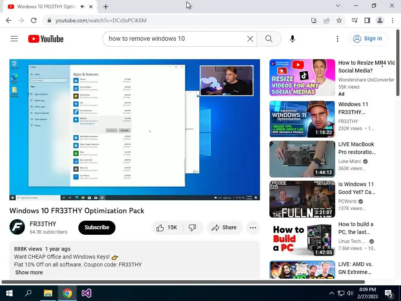Open network status tray icon

[341, 293]
